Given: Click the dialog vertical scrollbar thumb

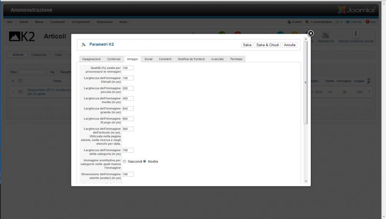Looking at the screenshot, I should [x=306, y=83].
